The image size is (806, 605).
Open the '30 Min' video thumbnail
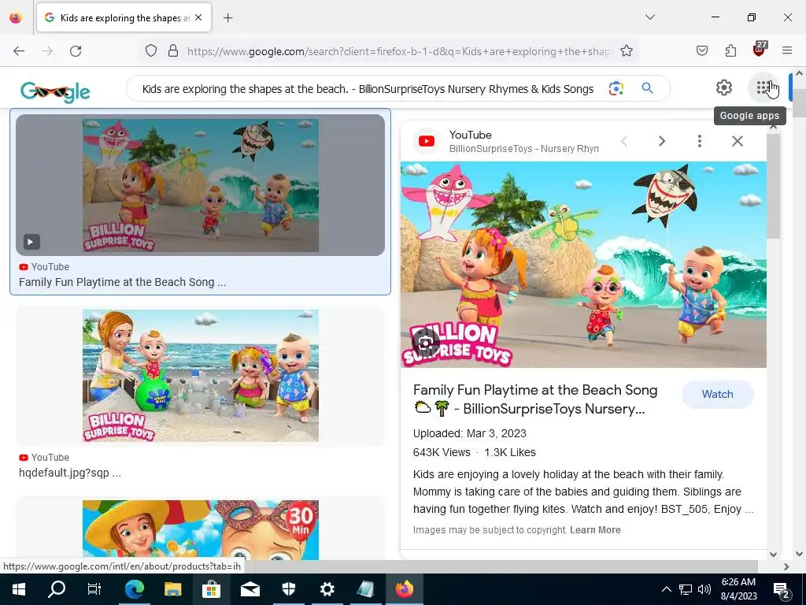[x=201, y=530]
